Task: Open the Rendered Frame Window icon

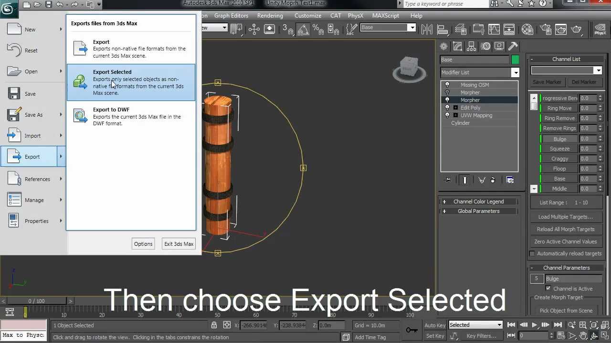Action: 560,30
